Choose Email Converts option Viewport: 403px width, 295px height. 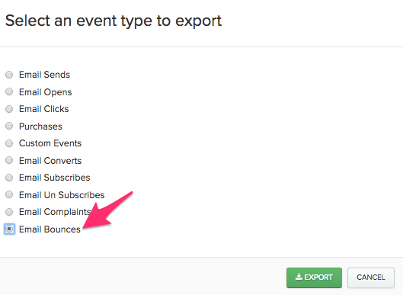(x=9, y=160)
